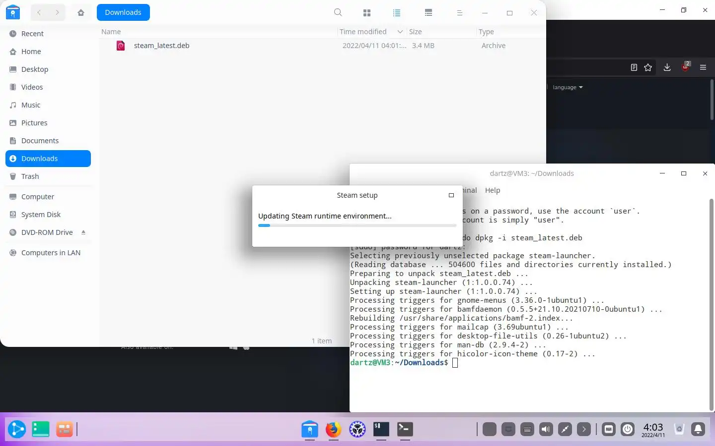Open the power button in the dock
The height and width of the screenshot is (446, 715).
[x=628, y=429]
